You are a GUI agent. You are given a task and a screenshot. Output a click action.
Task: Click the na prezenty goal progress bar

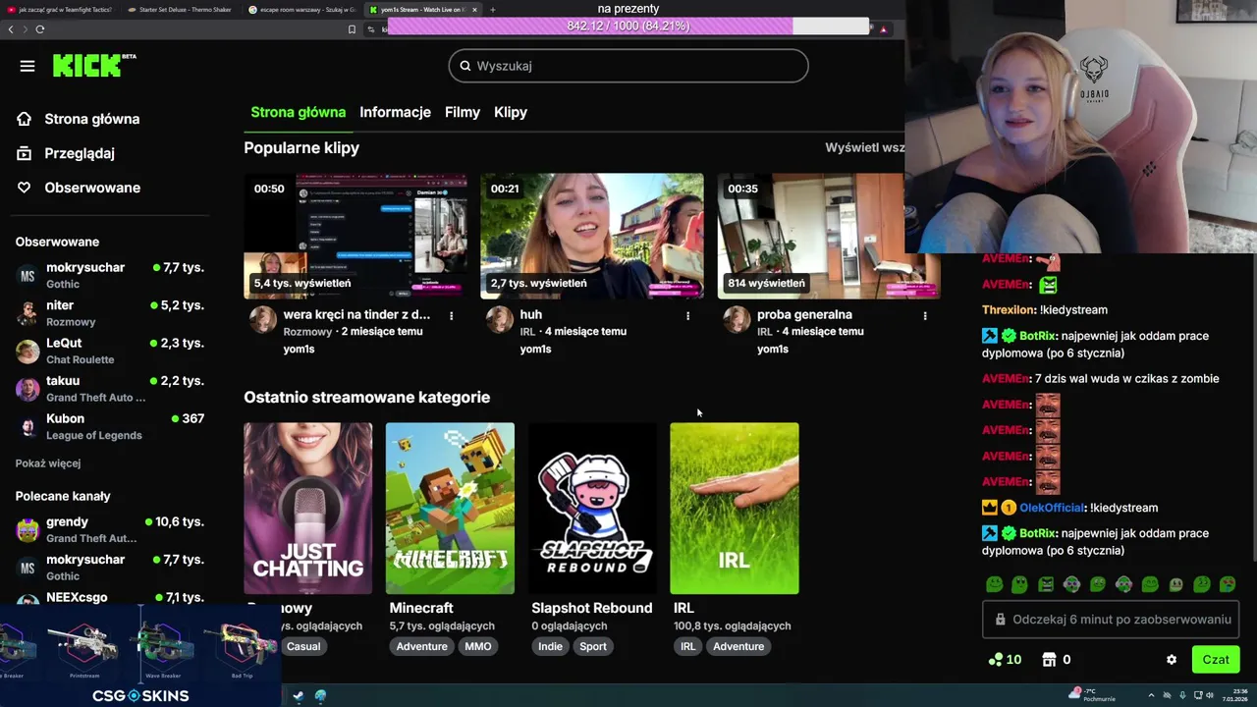[x=628, y=26]
